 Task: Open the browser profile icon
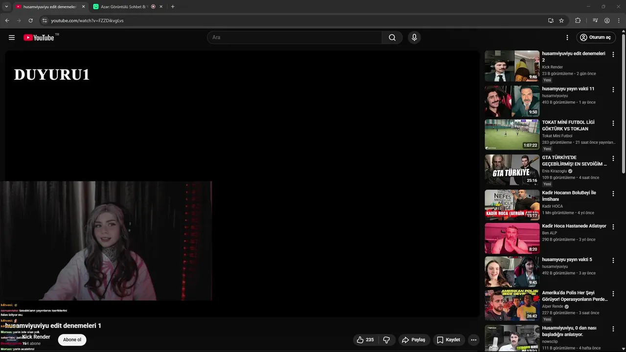tap(607, 21)
